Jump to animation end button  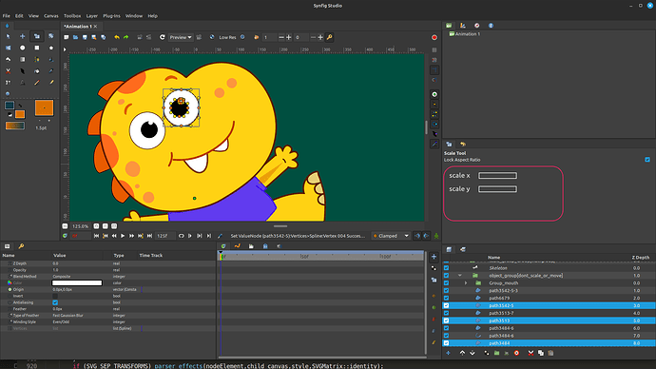coord(149,236)
